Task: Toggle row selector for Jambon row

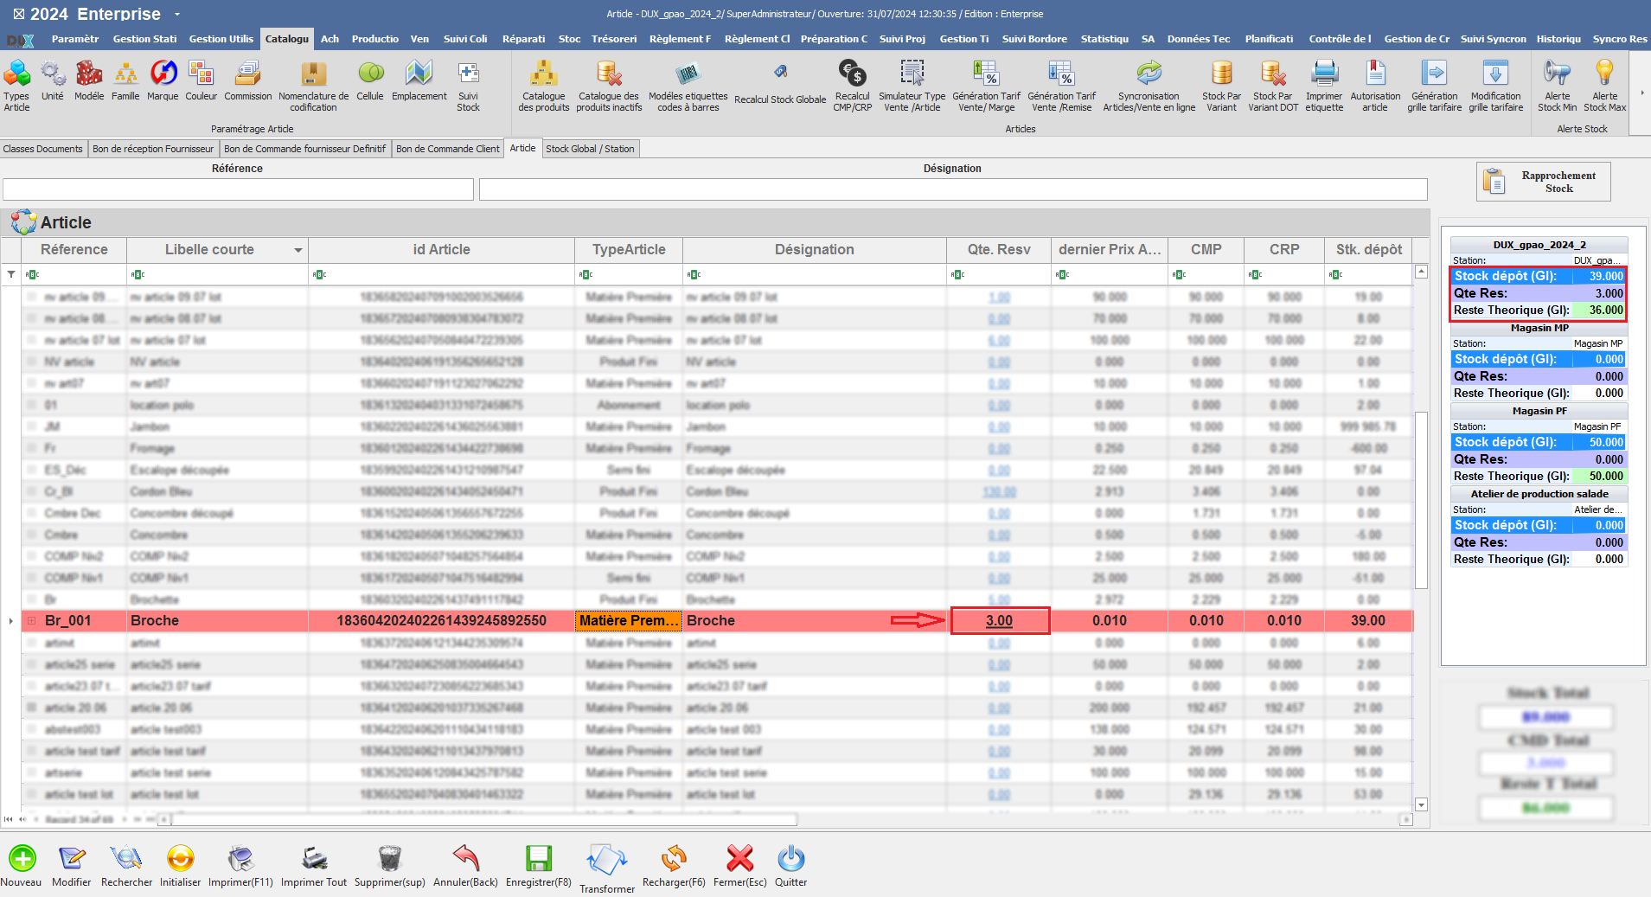Action: [32, 426]
